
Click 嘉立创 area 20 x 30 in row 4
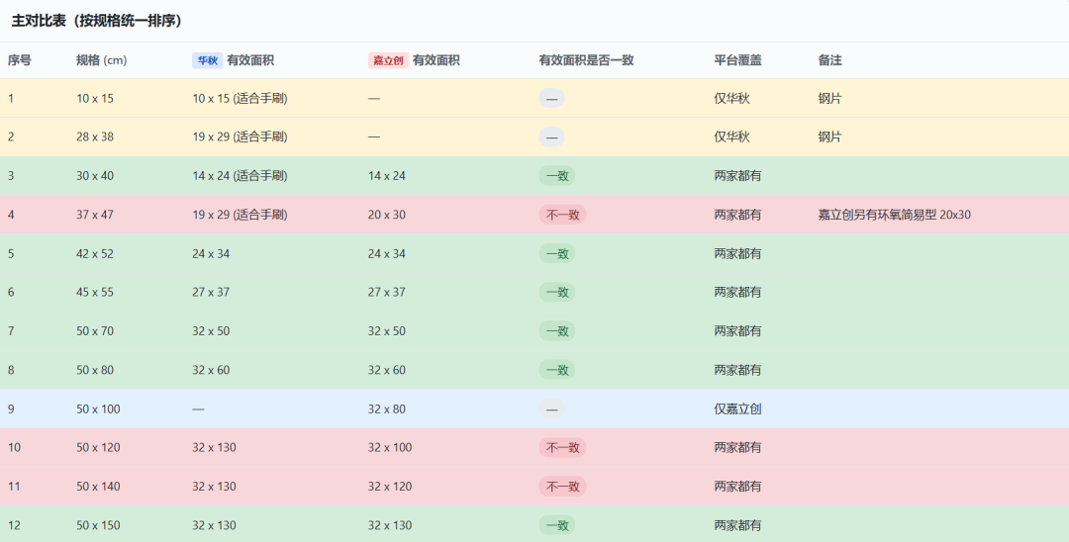click(387, 215)
